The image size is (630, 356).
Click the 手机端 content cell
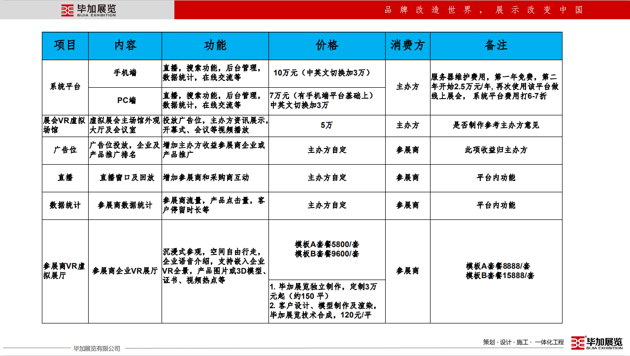(x=125, y=73)
